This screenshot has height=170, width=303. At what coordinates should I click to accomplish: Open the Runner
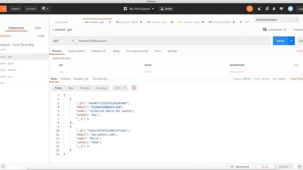coord(31,8)
